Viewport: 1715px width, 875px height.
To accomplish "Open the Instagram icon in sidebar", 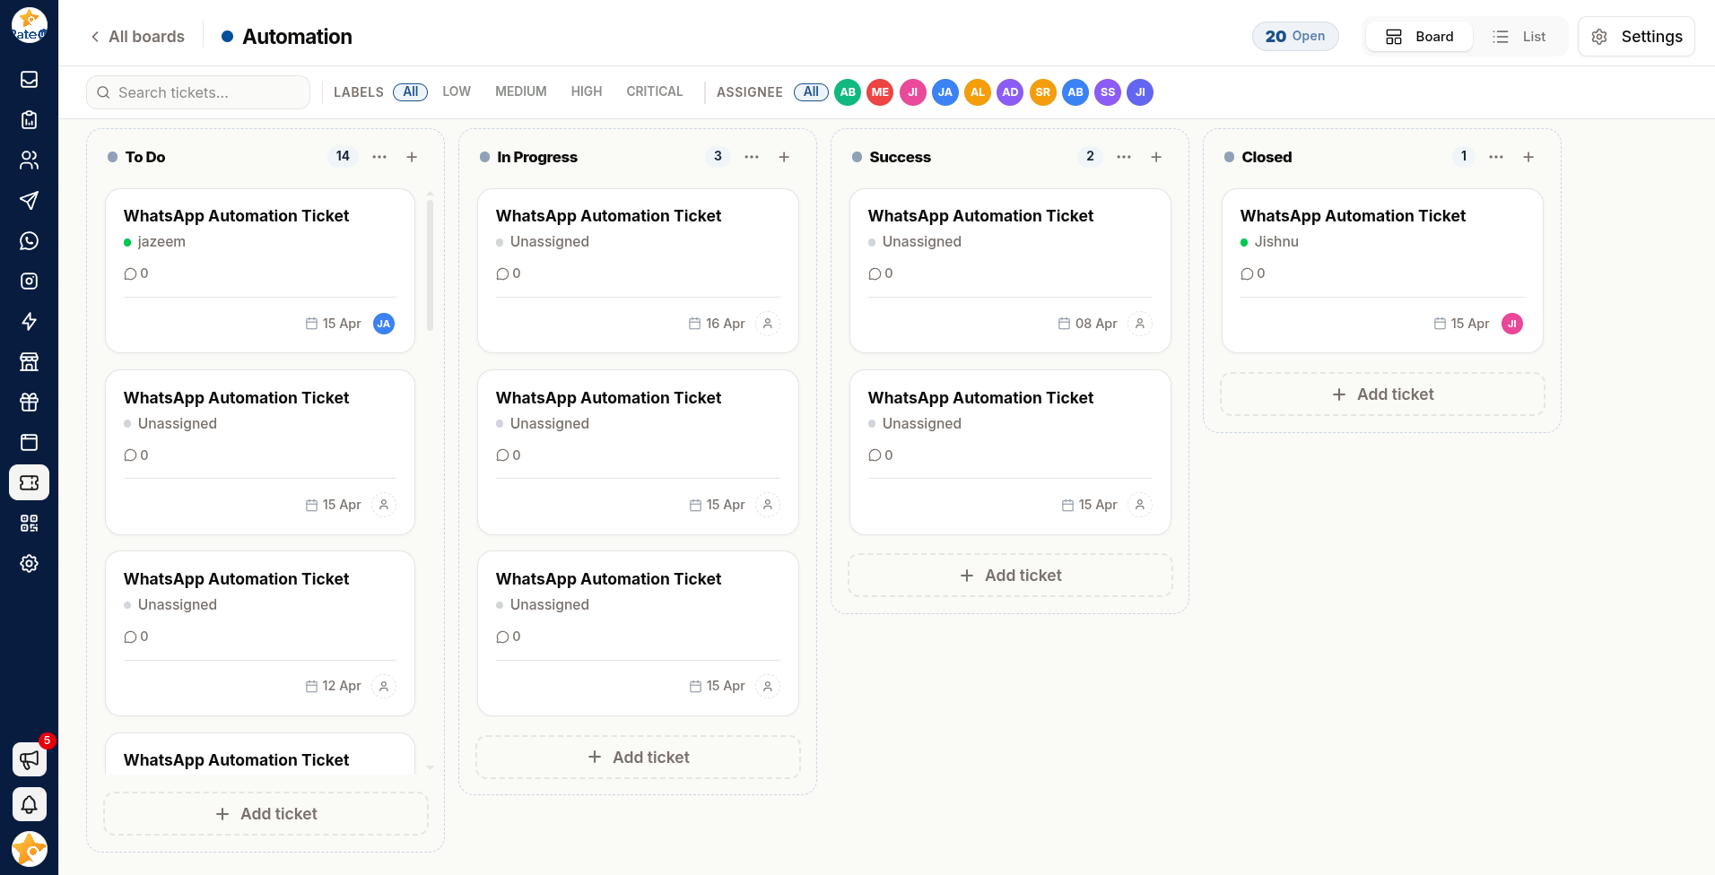I will [x=29, y=282].
